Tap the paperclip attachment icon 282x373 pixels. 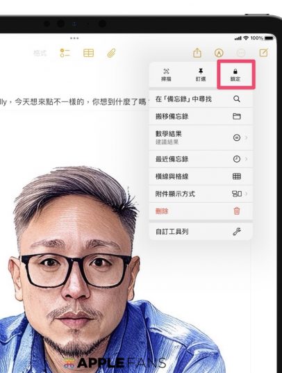(111, 53)
